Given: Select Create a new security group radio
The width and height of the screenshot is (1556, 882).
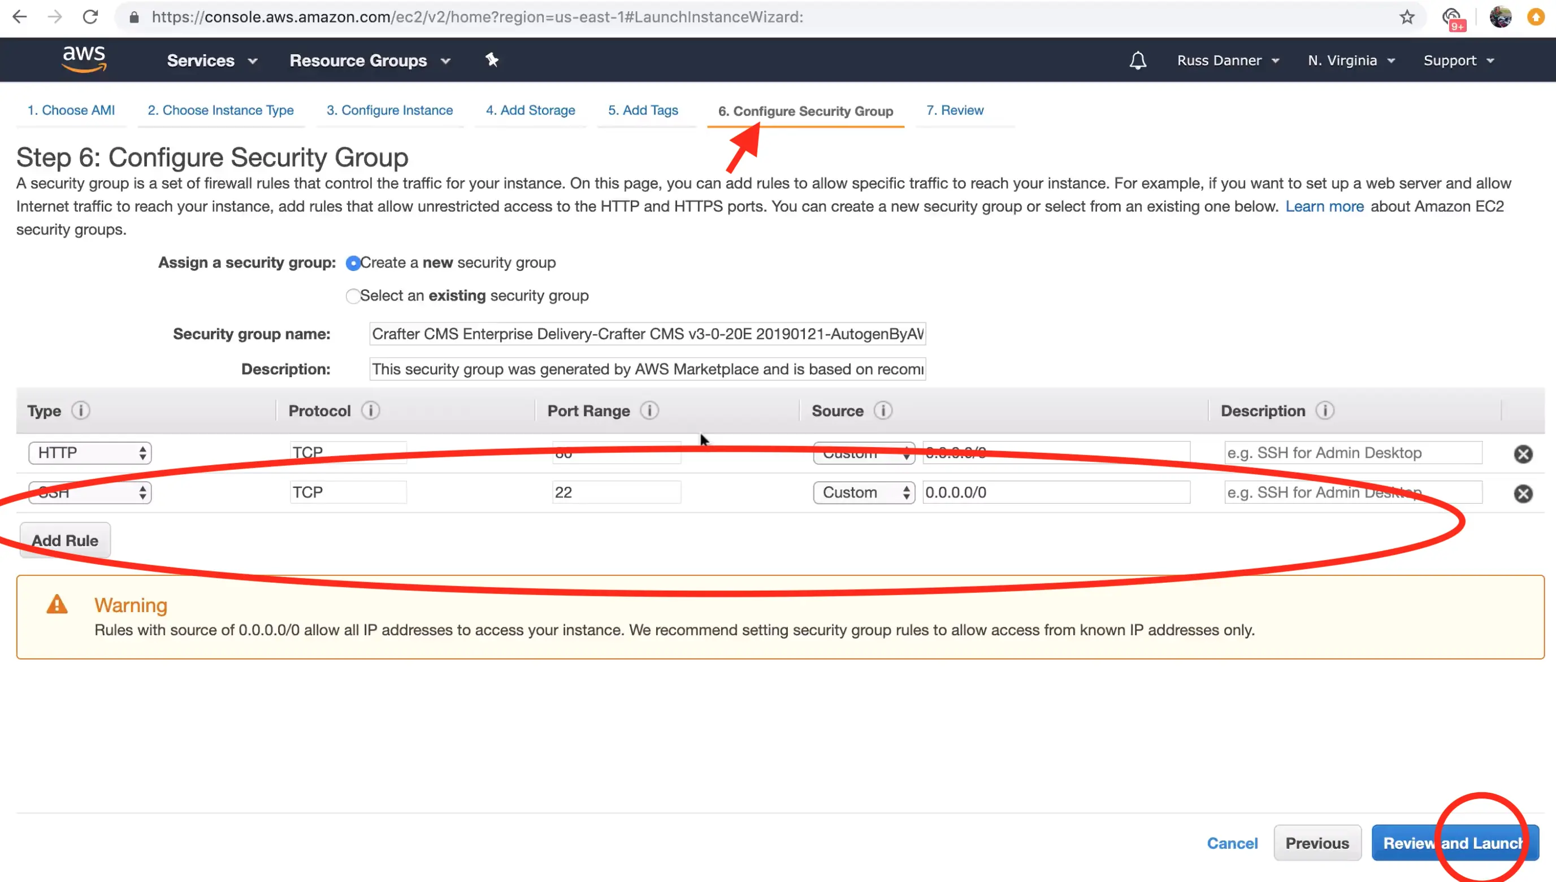Looking at the screenshot, I should point(353,264).
